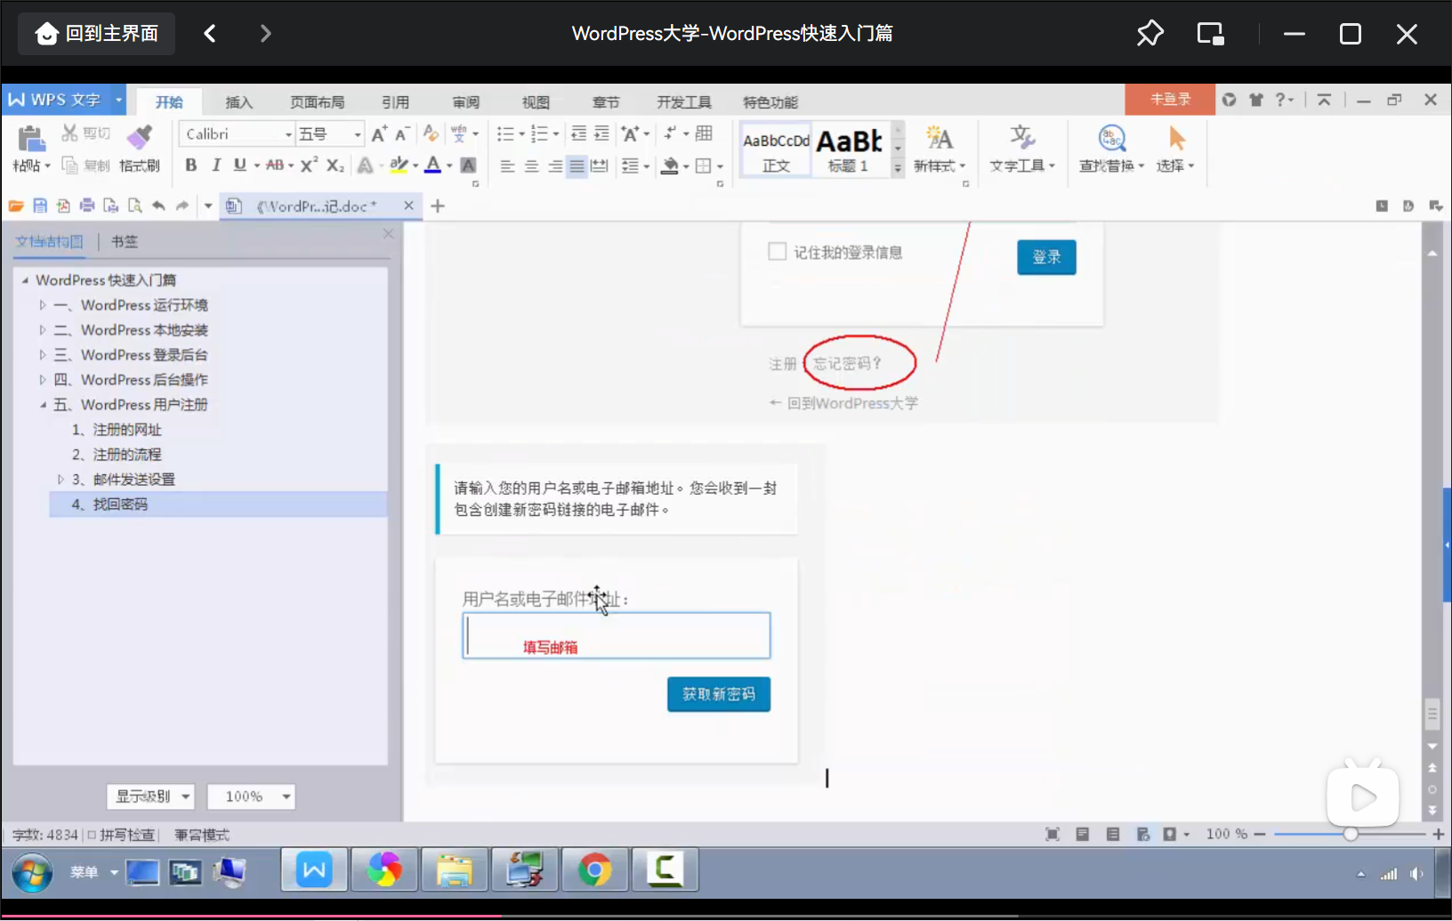
Task: Apply the text highlight color
Action: pyautogui.click(x=399, y=166)
